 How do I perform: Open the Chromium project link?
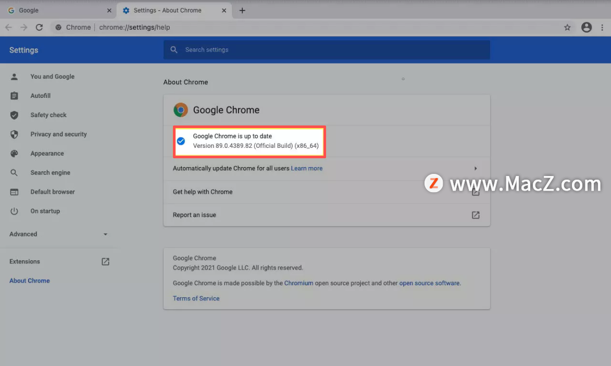point(298,283)
